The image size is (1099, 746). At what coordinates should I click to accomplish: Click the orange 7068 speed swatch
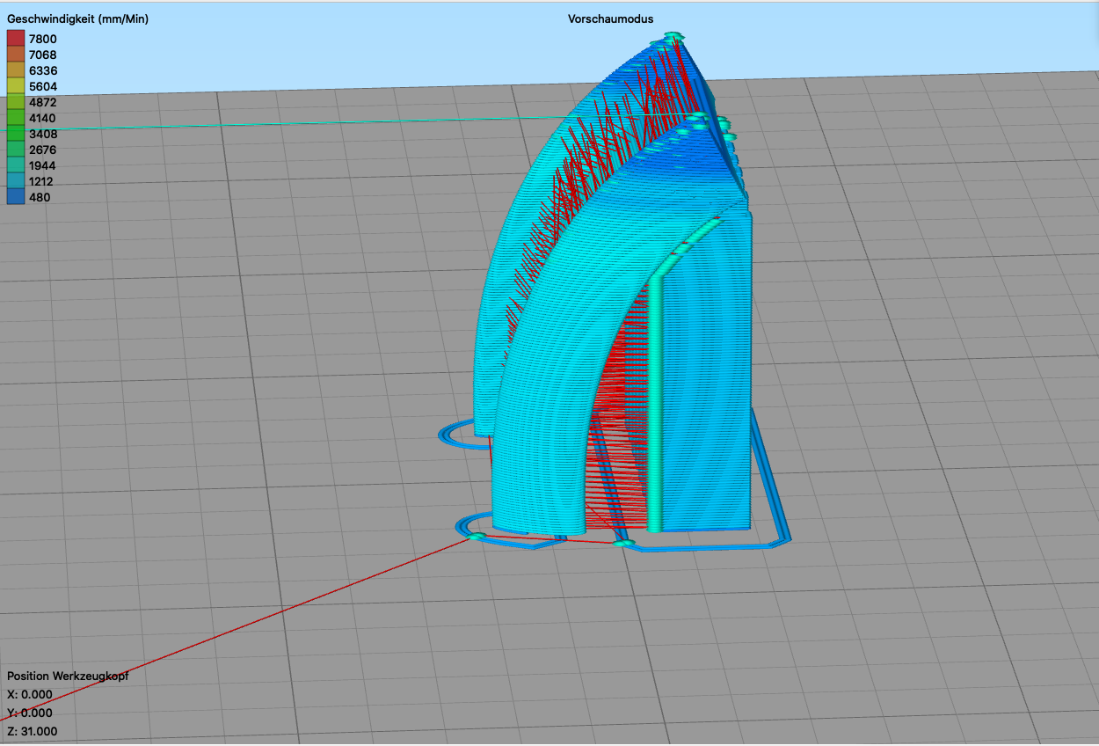tap(16, 55)
